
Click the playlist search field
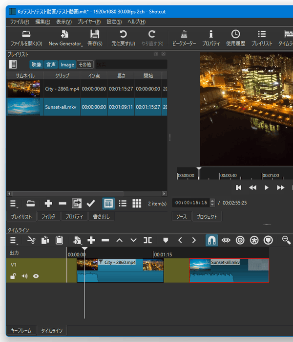(131, 65)
